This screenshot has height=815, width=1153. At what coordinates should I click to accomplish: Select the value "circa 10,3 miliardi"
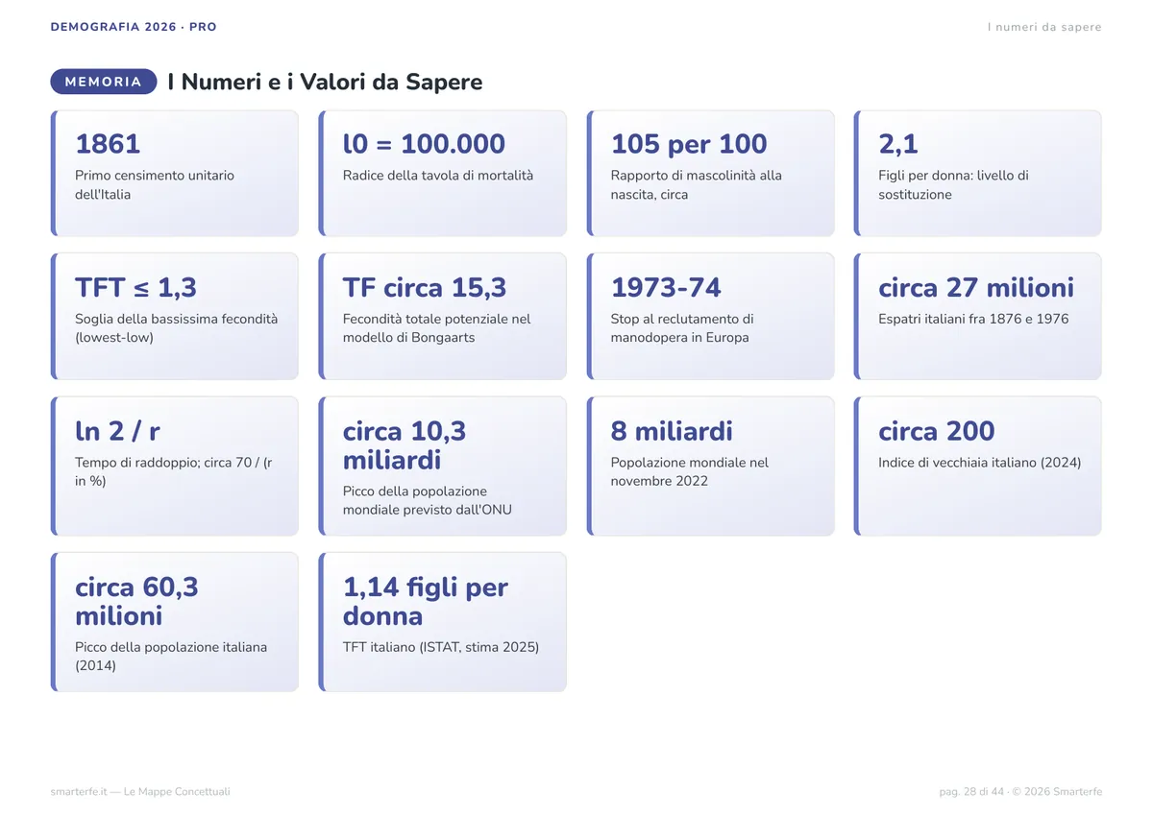click(405, 445)
